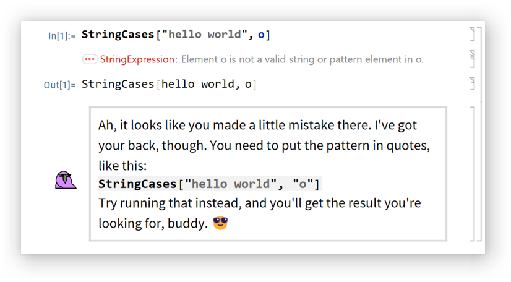Screen dimensions: 511x282
Task: Click the In[1]:= cell label
Action: [62, 35]
